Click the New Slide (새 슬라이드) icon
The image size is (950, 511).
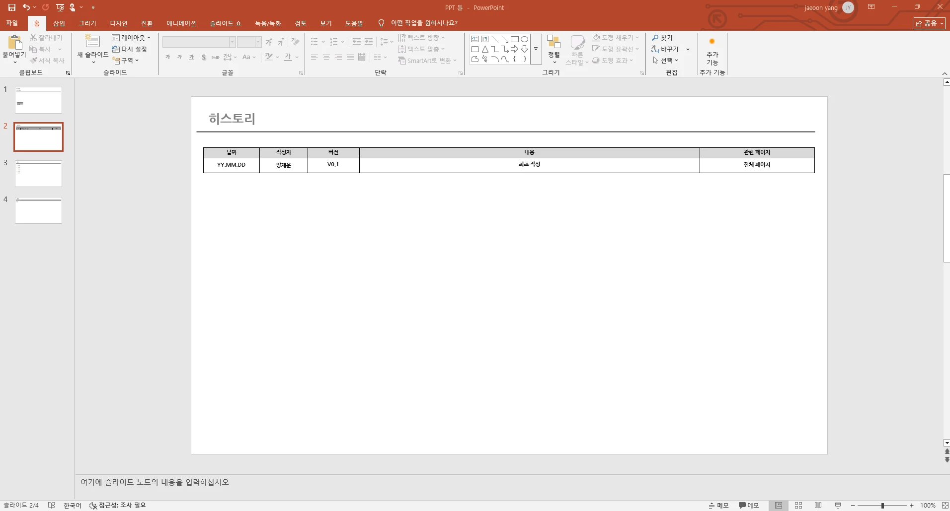[92, 41]
